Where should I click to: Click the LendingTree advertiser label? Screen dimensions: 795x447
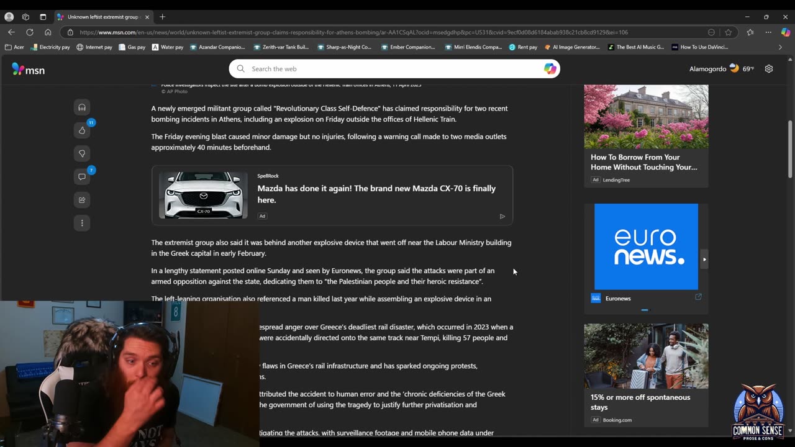[616, 180]
